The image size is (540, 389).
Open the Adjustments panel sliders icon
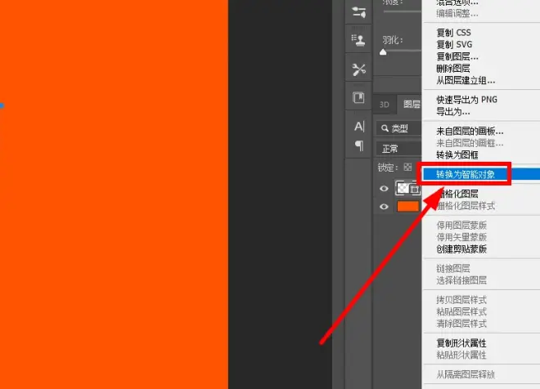pos(358,12)
